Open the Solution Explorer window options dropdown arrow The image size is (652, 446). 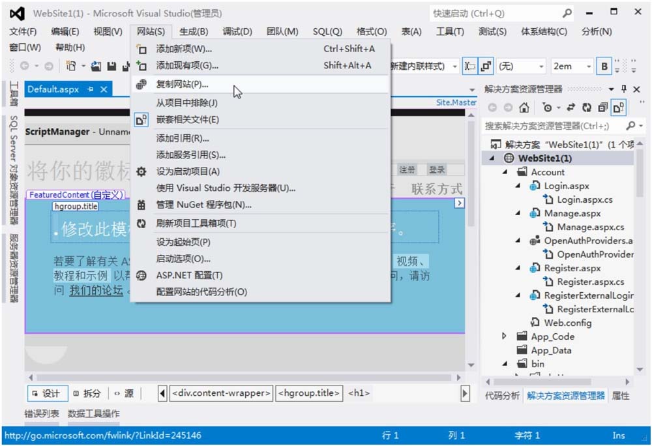[612, 89]
